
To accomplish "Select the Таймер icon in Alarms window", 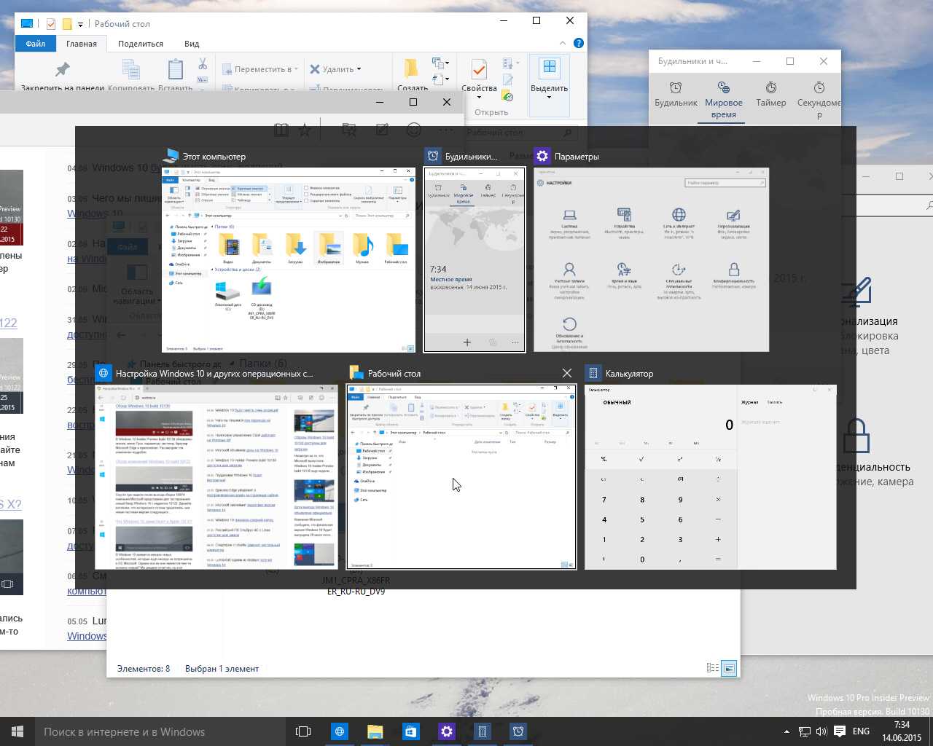I will tap(770, 87).
